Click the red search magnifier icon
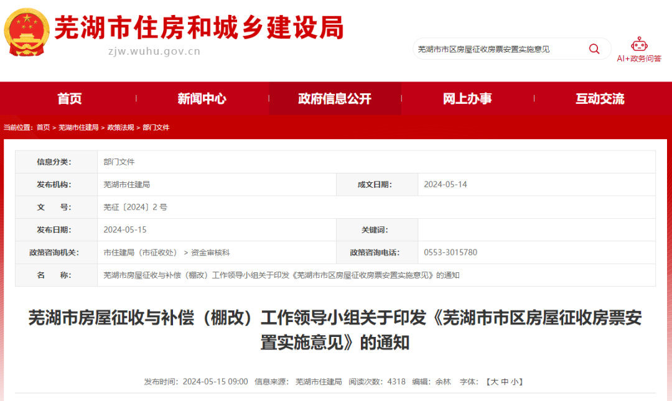 point(594,49)
